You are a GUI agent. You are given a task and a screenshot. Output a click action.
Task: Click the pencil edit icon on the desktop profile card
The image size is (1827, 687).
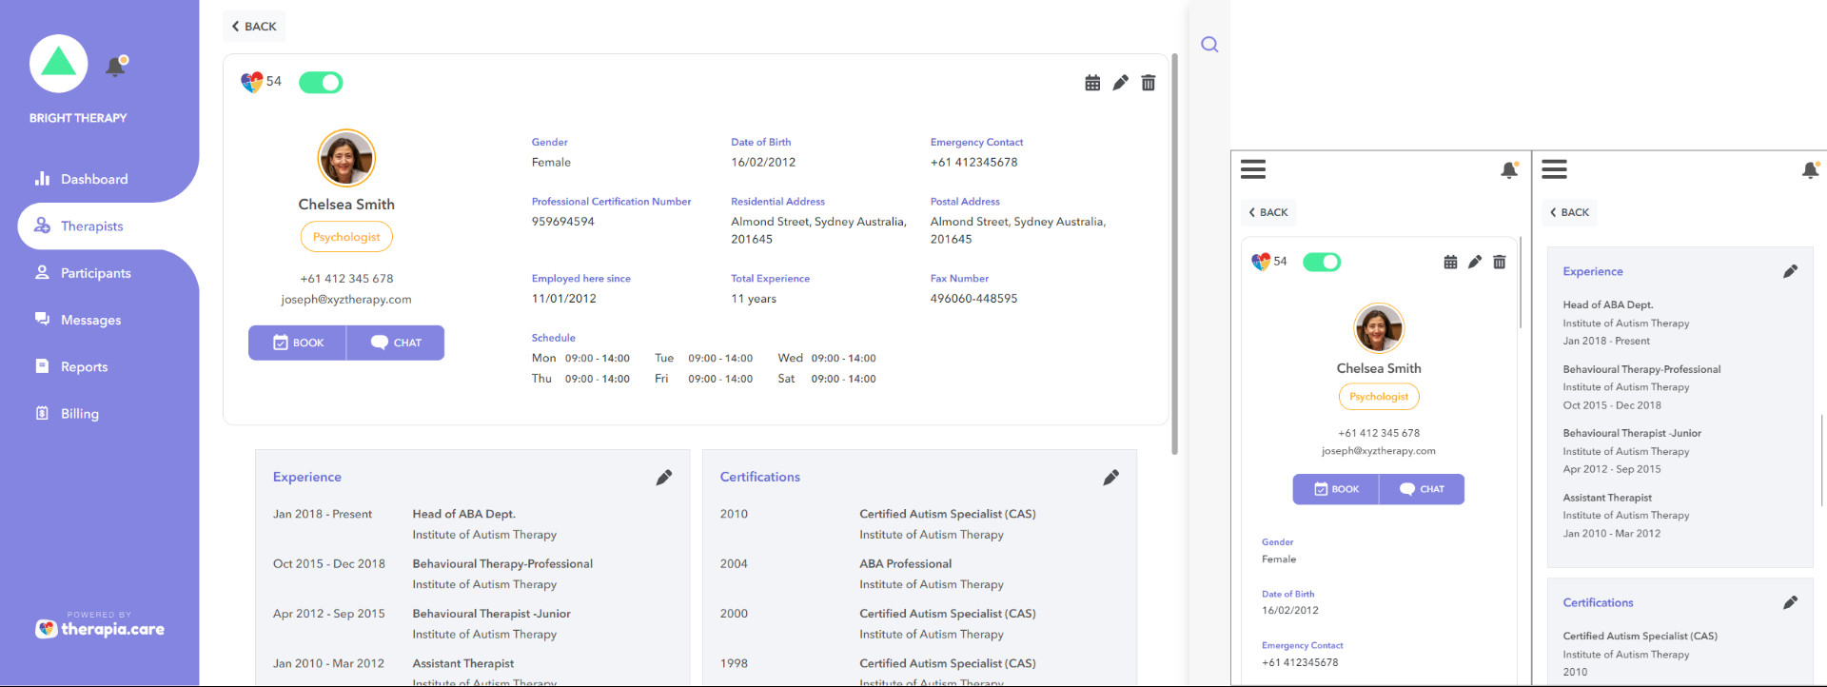[1120, 83]
